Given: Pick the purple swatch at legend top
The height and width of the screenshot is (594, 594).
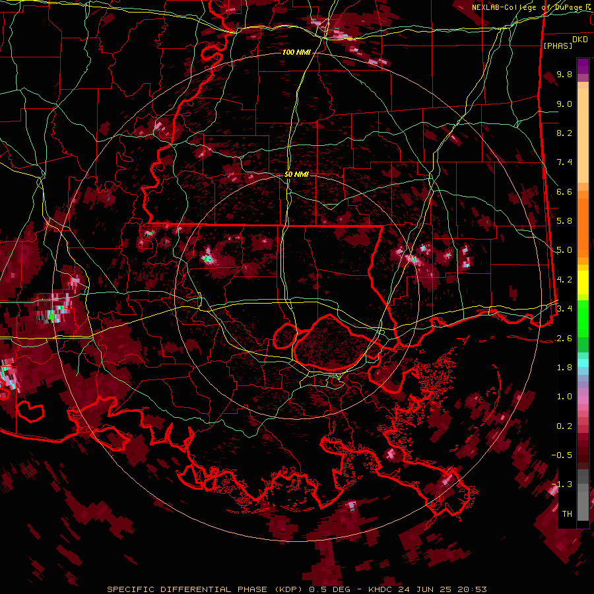Looking at the screenshot, I should 583,66.
